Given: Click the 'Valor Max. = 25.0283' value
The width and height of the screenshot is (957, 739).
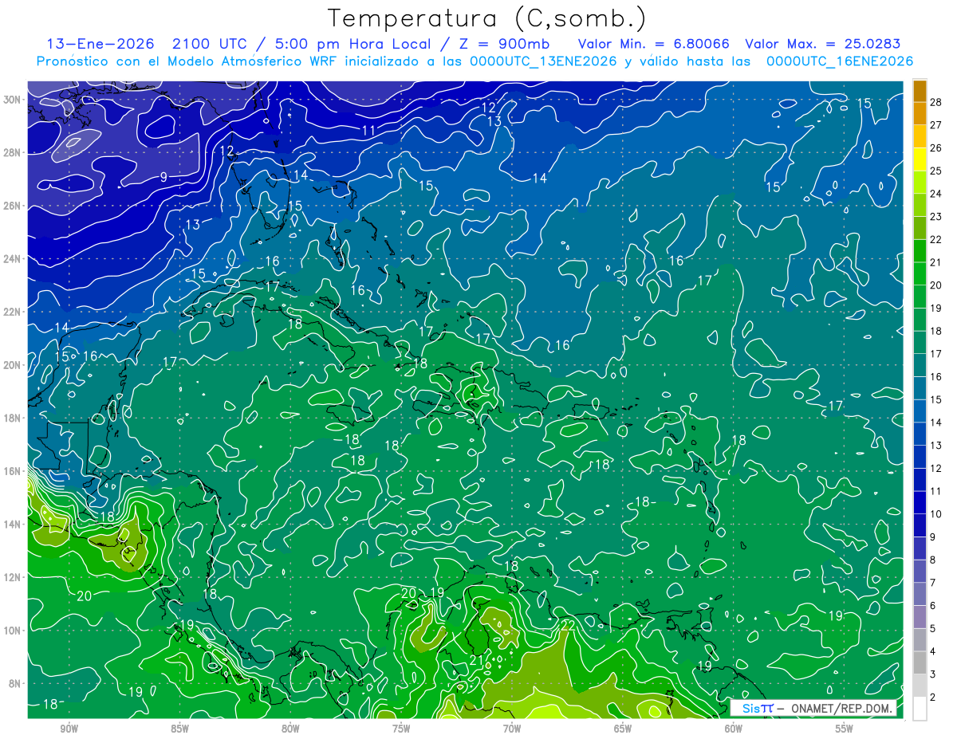Looking at the screenshot, I should click(822, 45).
